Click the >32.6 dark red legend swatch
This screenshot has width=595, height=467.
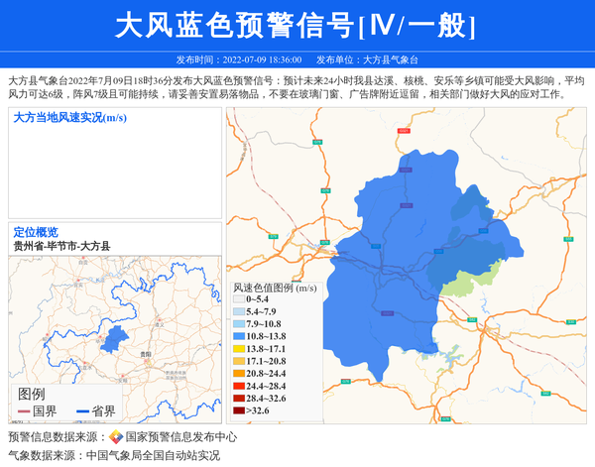(239, 410)
